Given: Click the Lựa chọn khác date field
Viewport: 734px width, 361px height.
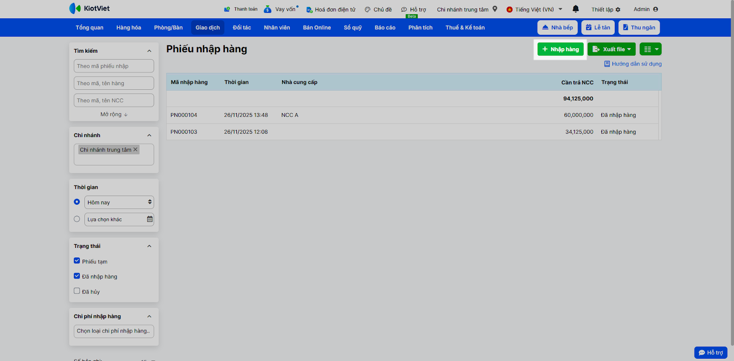Looking at the screenshot, I should click(119, 219).
